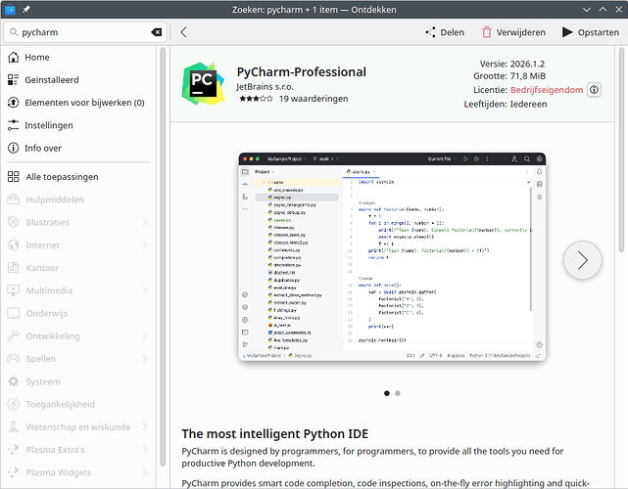The height and width of the screenshot is (489, 628).
Task: Click into the pycharm search field
Action: click(84, 32)
